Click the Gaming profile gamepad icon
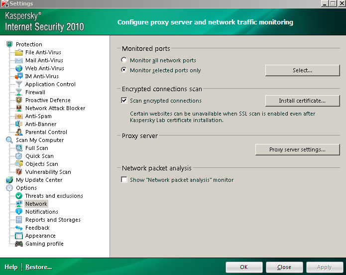The width and height of the screenshot is (346, 275). [x=19, y=244]
